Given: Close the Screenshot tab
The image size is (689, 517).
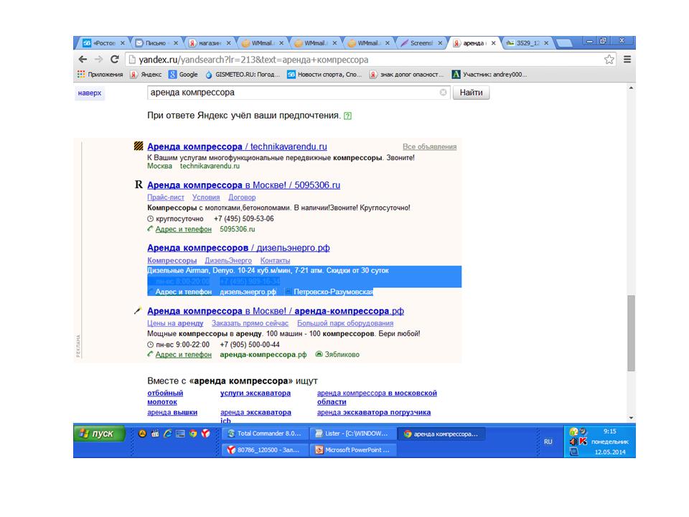Looking at the screenshot, I should click(x=440, y=43).
